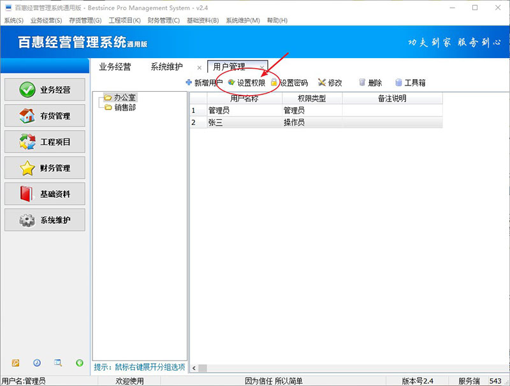The height and width of the screenshot is (386, 510).
Task: Open 工程项目 arrows sidebar button
Action: coord(45,142)
